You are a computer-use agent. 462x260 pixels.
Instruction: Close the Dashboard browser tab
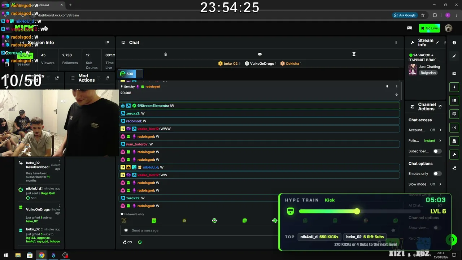click(x=61, y=5)
